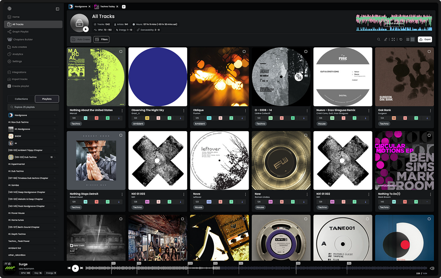Switch to the Collections tab
The width and height of the screenshot is (441, 278).
21,99
